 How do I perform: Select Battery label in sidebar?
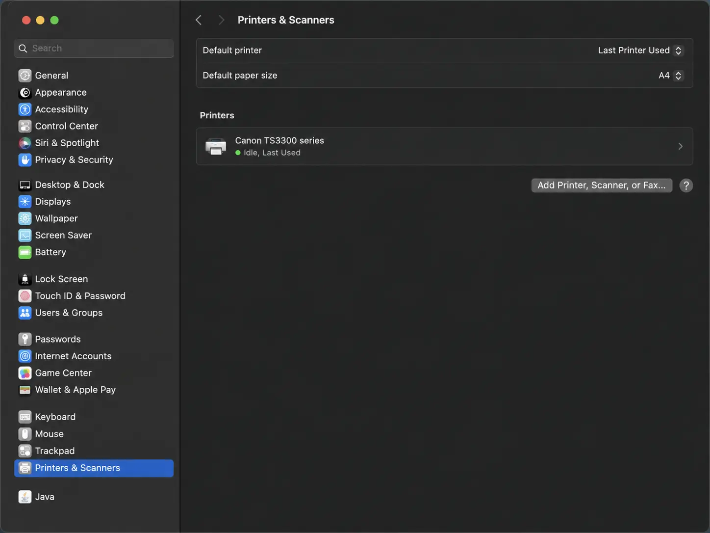51,252
